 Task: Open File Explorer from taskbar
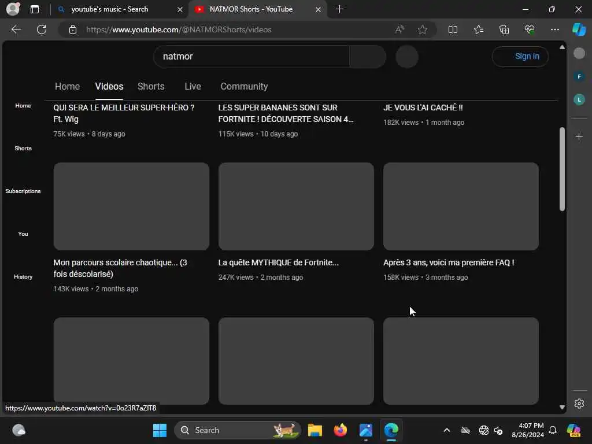point(315,430)
